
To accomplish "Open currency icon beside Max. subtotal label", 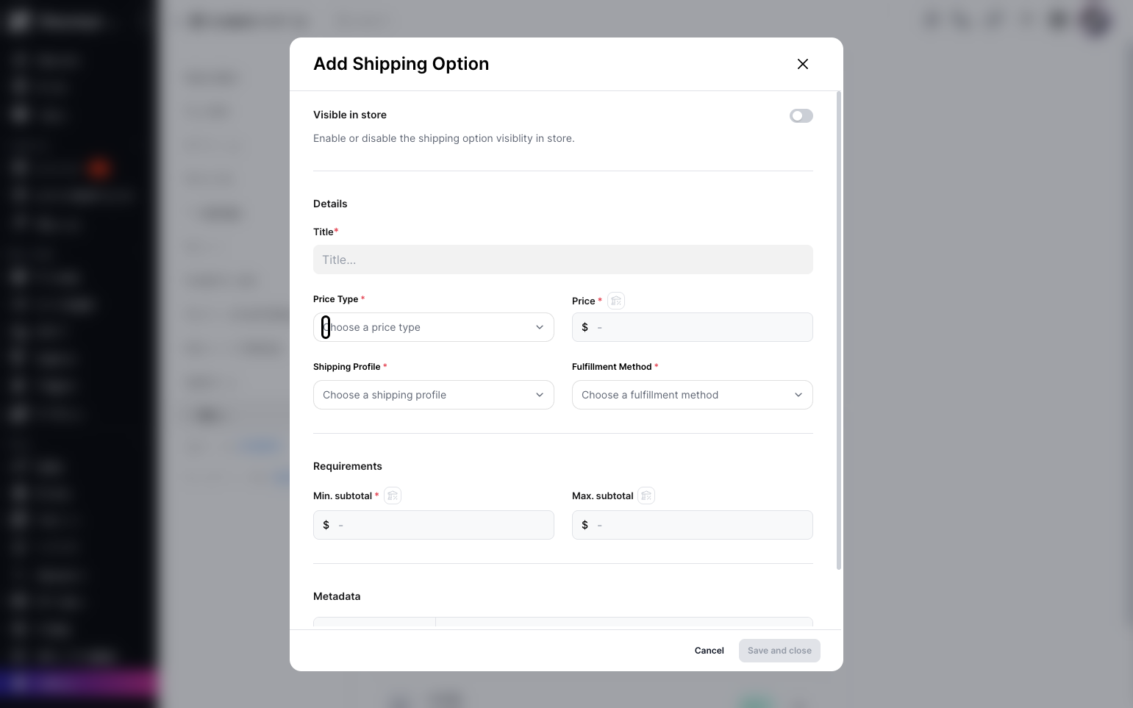I will 646,496.
